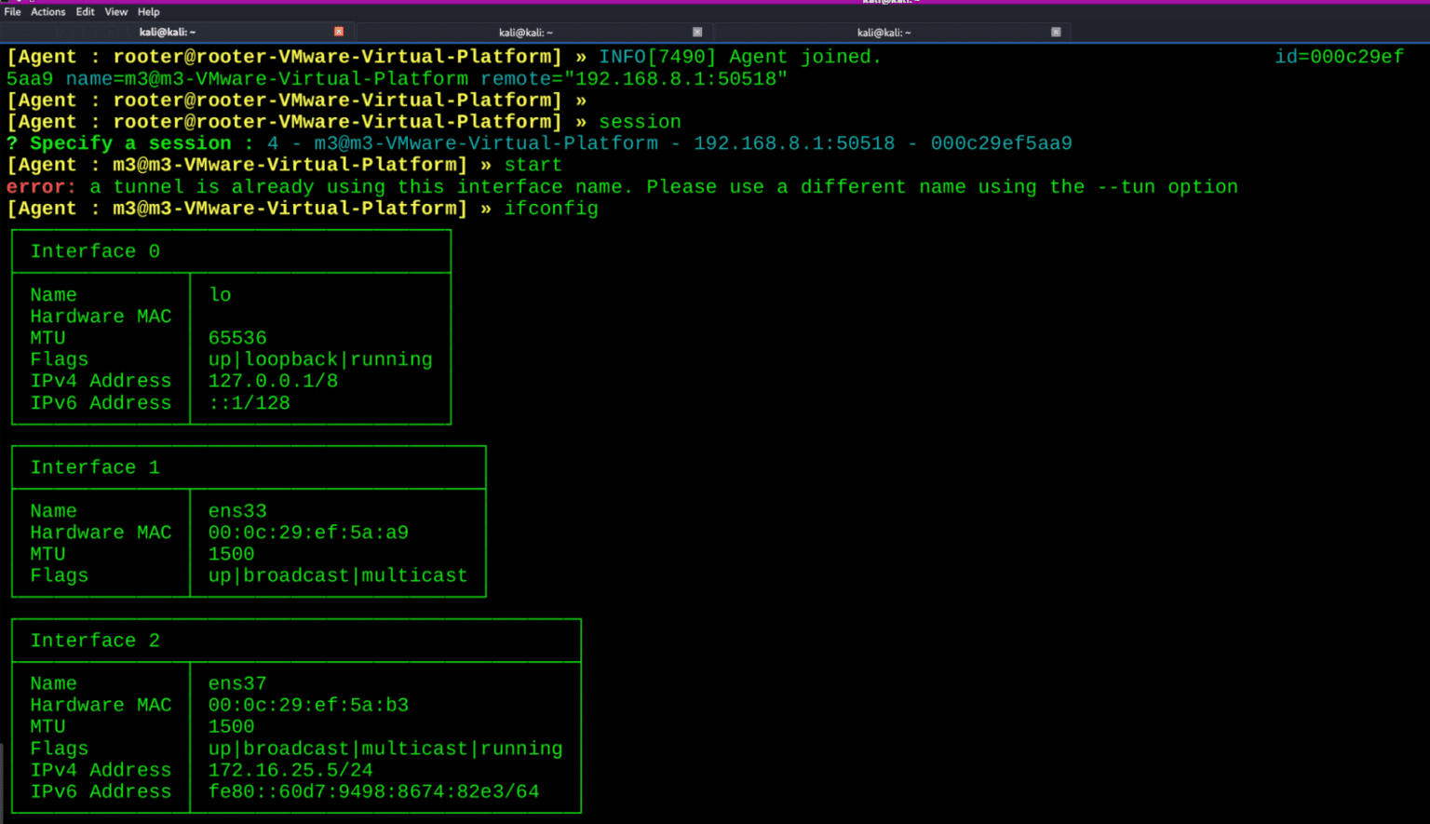Select the ens37 Hardware MAC address
Screen dimensions: 1430x824
[x=308, y=705]
